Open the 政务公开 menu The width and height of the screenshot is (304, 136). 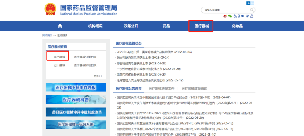click(x=131, y=26)
